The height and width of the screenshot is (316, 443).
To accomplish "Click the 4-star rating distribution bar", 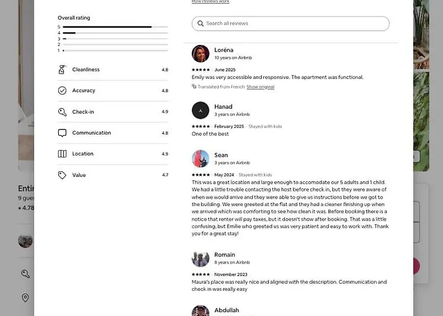I will pyautogui.click(x=115, y=33).
